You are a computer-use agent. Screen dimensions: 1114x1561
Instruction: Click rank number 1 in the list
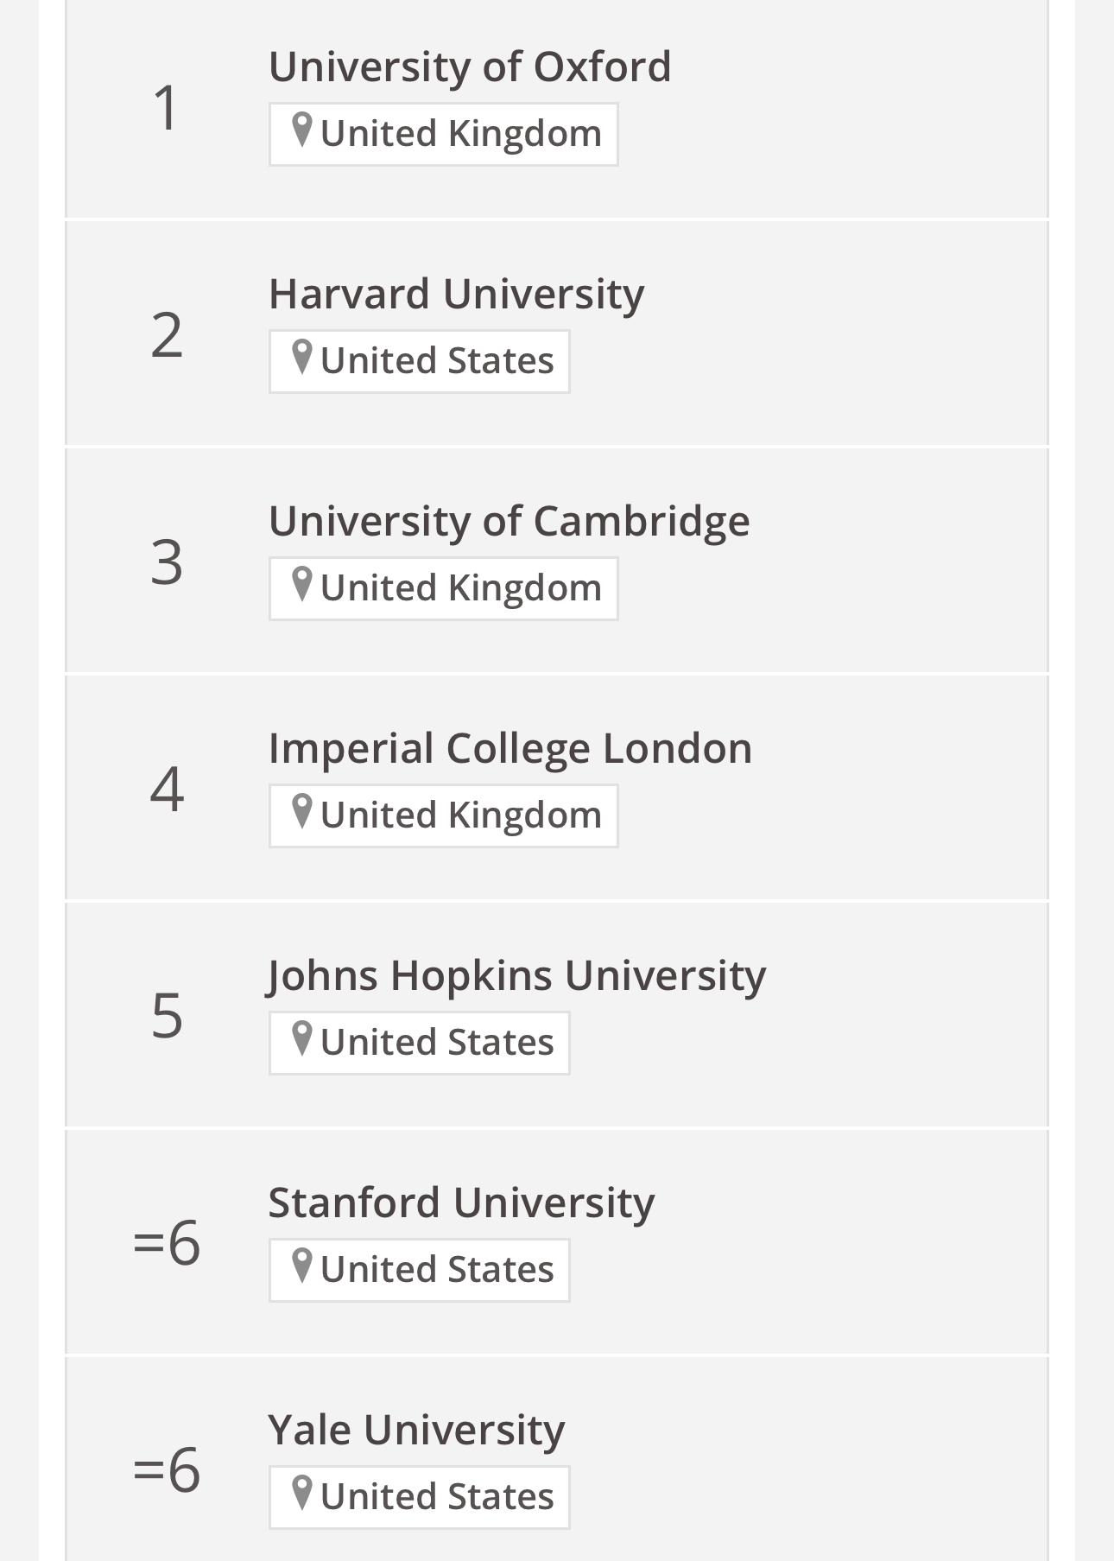click(166, 108)
